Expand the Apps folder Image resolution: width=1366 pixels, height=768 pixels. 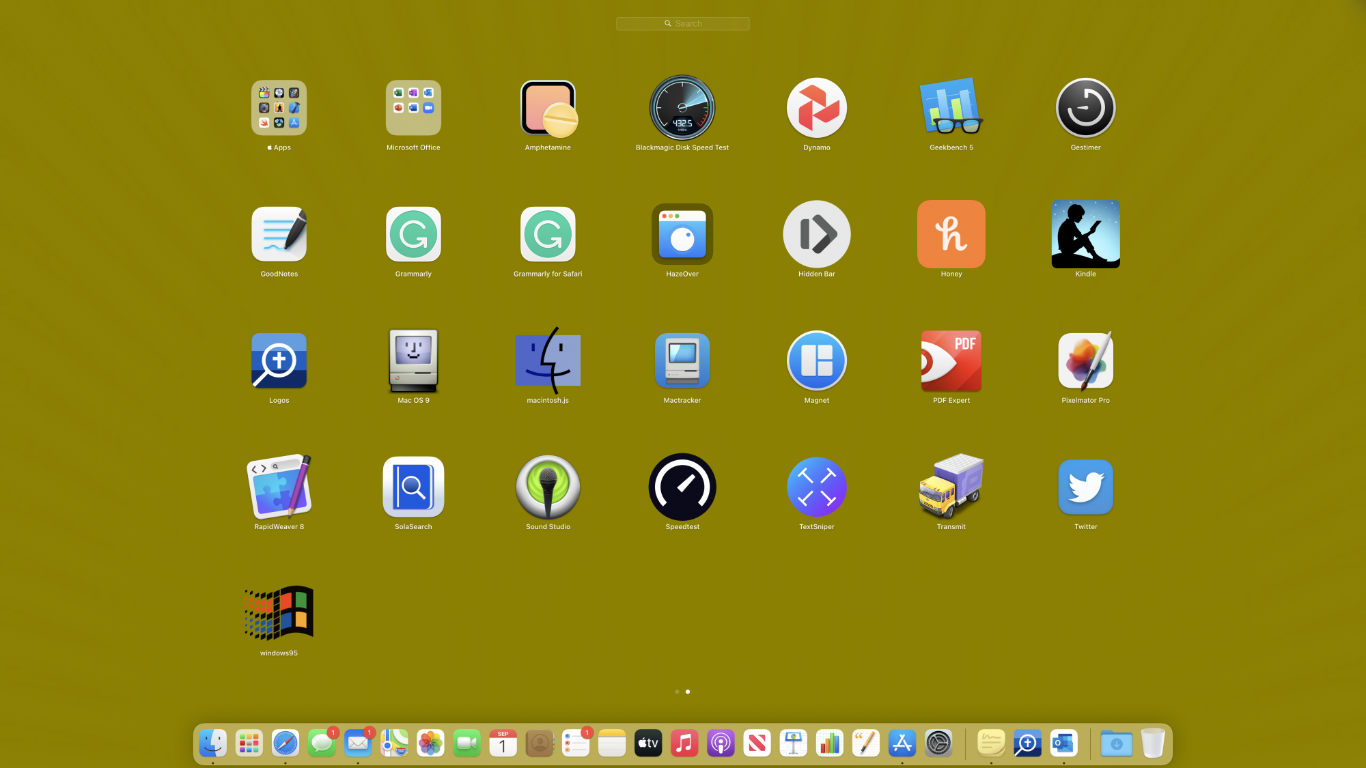coord(279,109)
